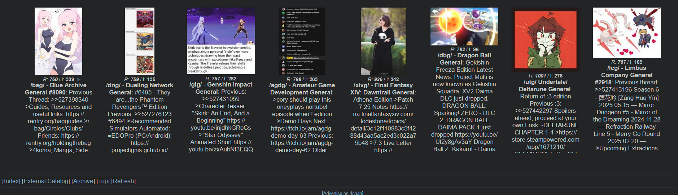The height and width of the screenshot is (195, 678).
Task: Click the 'Return of :3 edition' text
Action: (x=546, y=96)
